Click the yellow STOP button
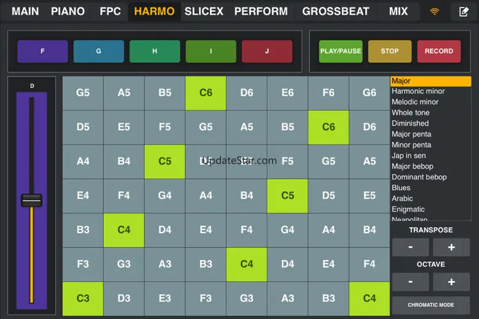Screen dimensions: 479x319 pyautogui.click(x=390, y=52)
